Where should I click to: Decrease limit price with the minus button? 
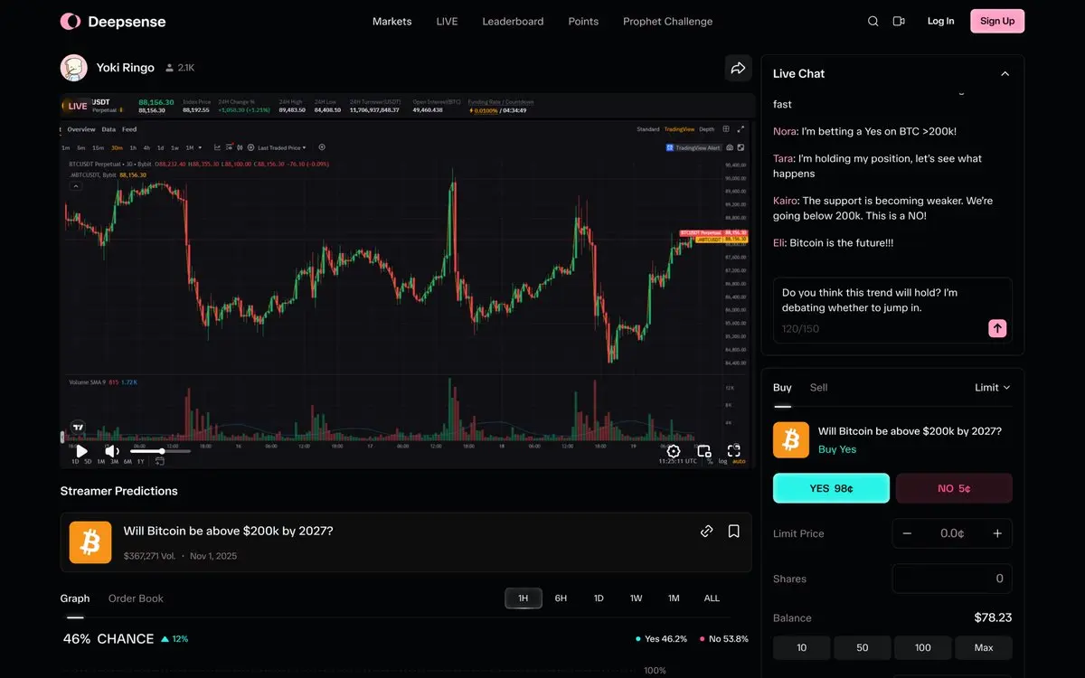pyautogui.click(x=907, y=533)
